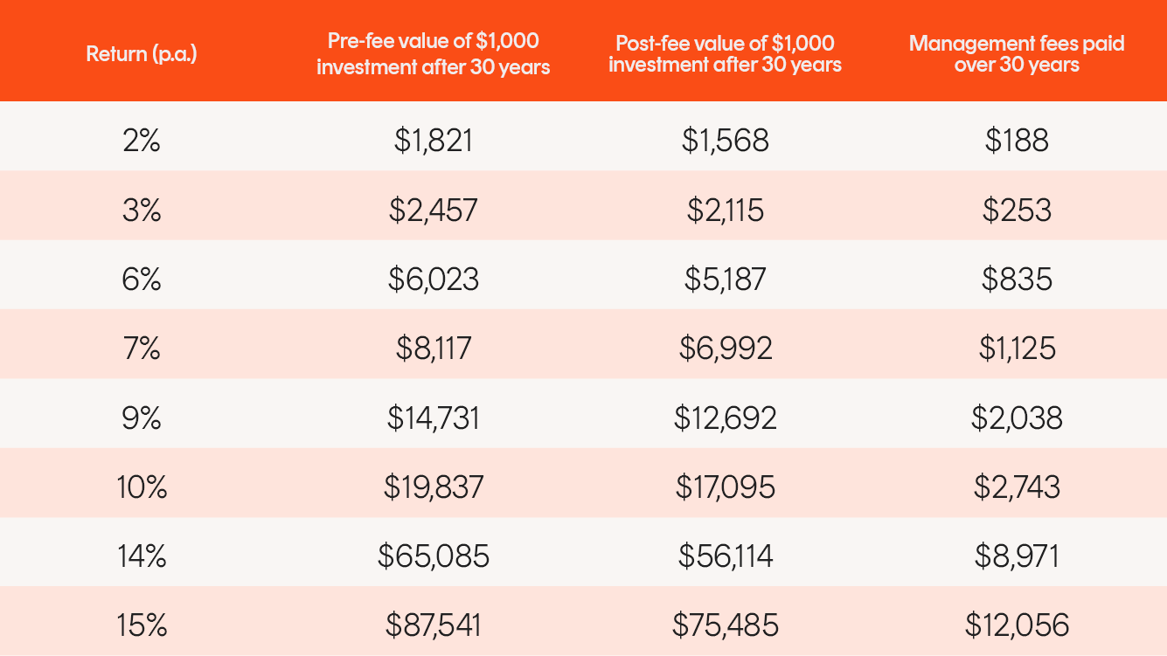The height and width of the screenshot is (656, 1167).
Task: Select 'Management fees paid over 30 years' header
Action: pos(1017,54)
